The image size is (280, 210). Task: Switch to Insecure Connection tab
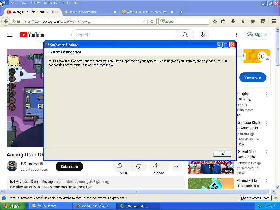[90, 12]
